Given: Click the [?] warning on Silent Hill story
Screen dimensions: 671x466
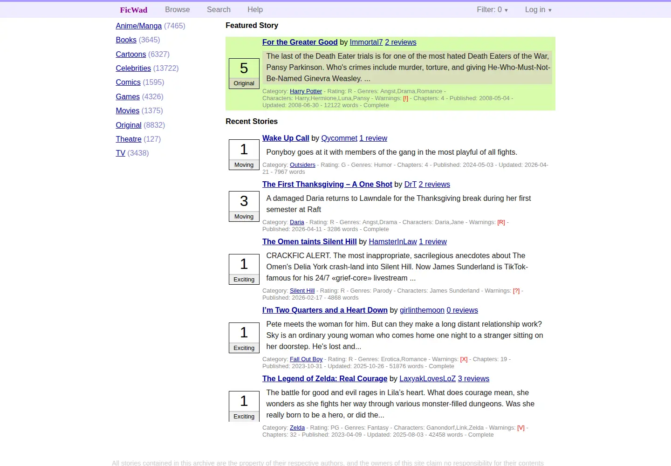Looking at the screenshot, I should click(x=516, y=291).
